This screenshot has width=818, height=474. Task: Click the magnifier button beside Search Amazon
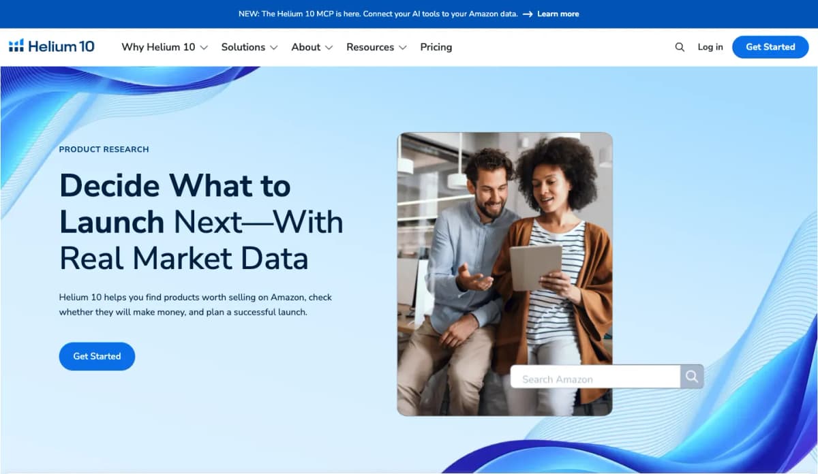point(691,377)
